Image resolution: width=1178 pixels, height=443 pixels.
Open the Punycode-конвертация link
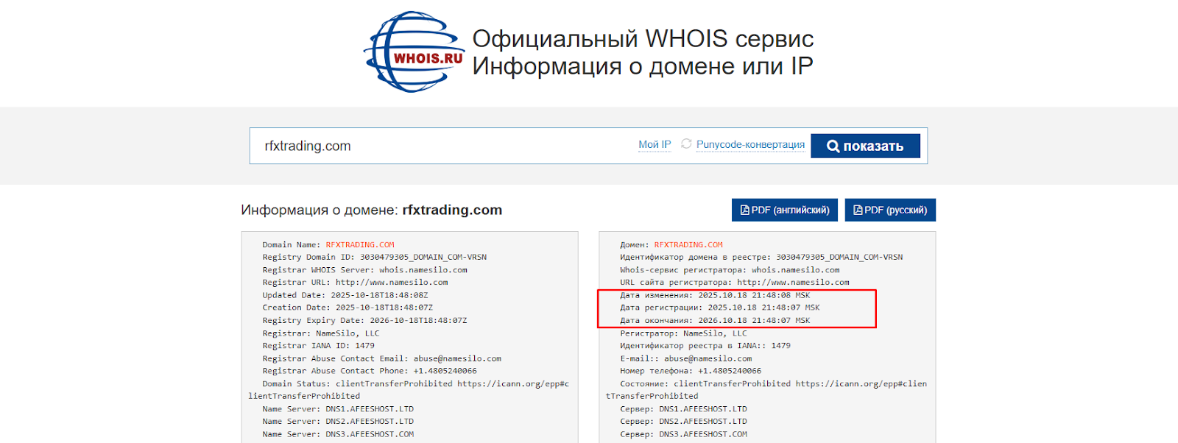[x=750, y=144]
